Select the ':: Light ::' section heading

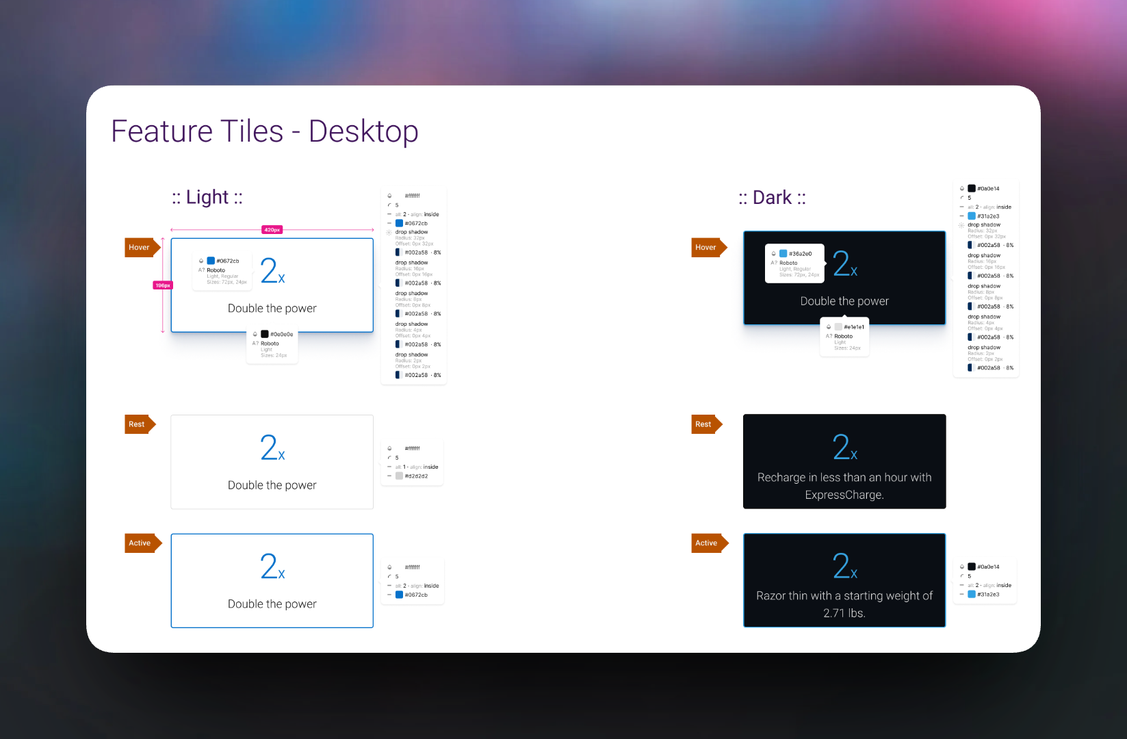[207, 197]
